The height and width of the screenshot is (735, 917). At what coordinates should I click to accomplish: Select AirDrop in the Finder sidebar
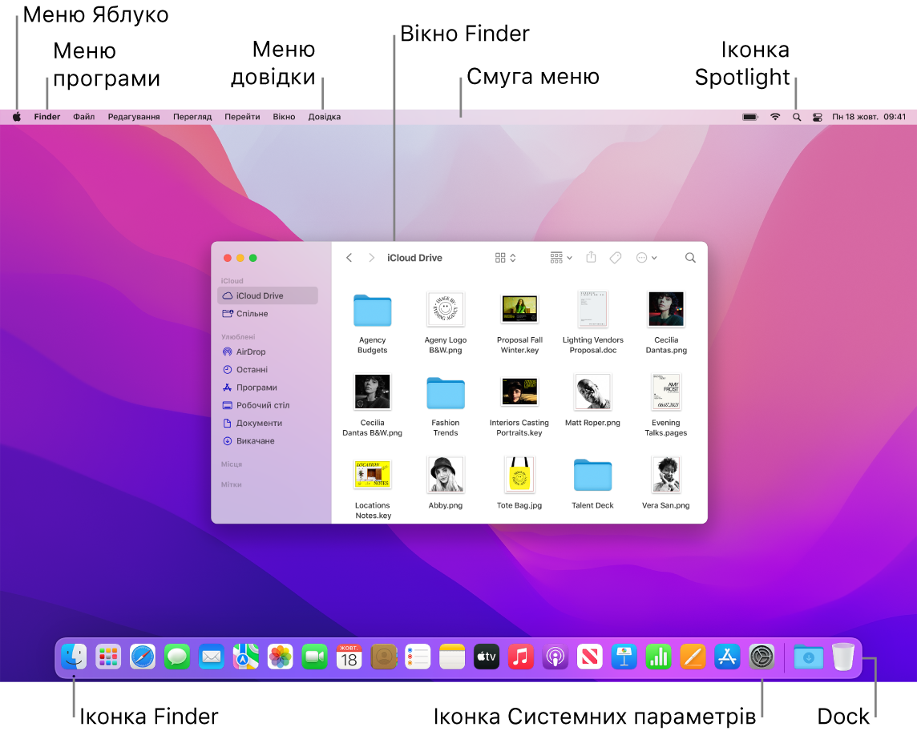[249, 351]
